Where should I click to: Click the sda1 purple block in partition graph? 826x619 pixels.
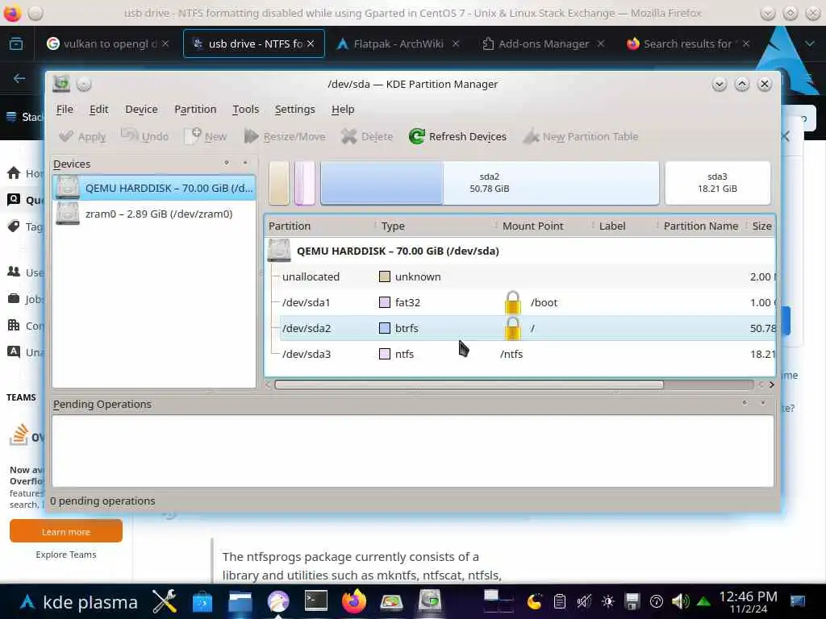[304, 183]
